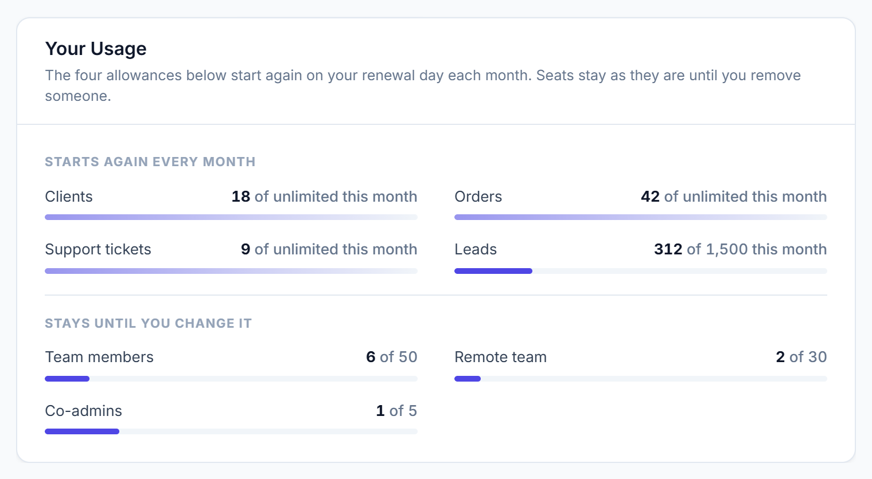Click '312 of 1,500 this month' value
Image resolution: width=872 pixels, height=479 pixels.
pyautogui.click(x=740, y=249)
